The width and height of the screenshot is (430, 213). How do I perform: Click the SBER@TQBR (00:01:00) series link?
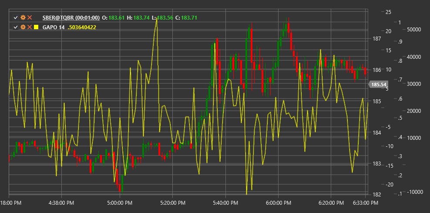click(x=71, y=17)
